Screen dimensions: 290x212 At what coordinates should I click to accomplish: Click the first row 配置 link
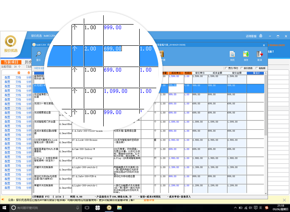(7, 78)
